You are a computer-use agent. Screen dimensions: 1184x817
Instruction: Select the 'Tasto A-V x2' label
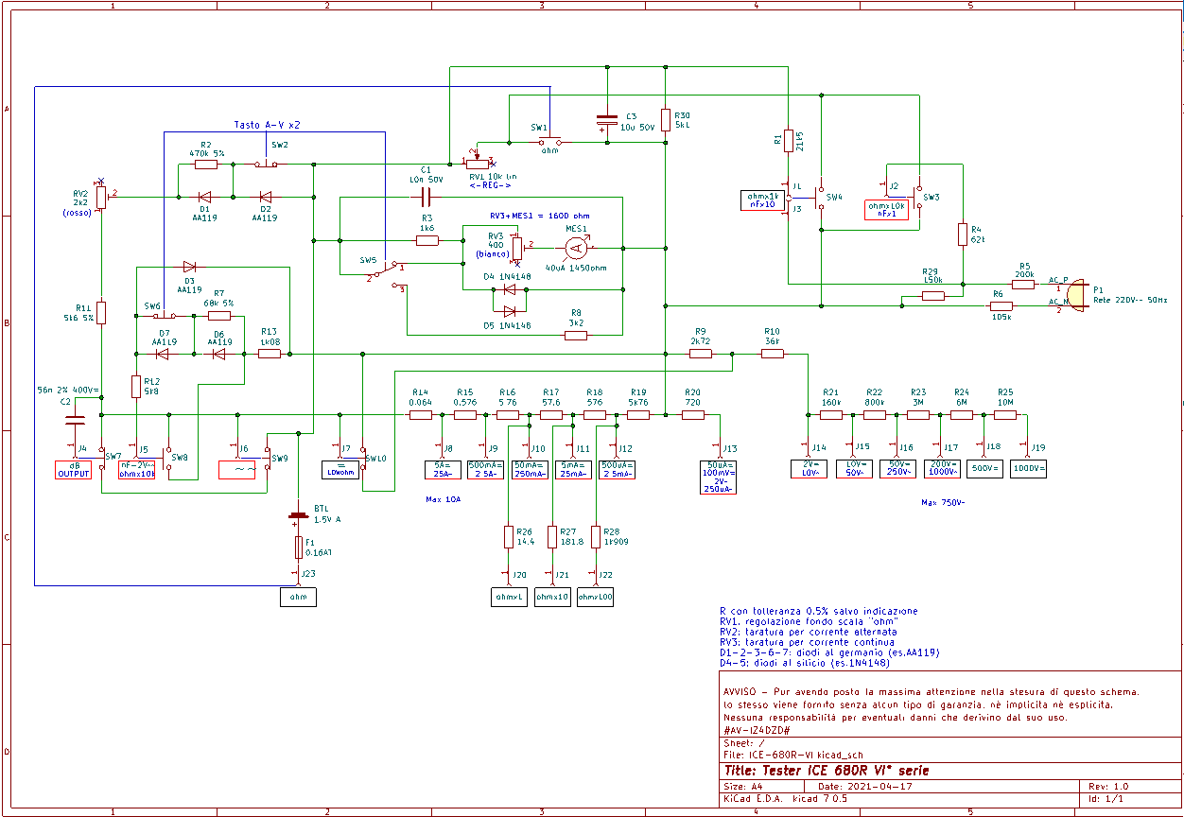point(267,125)
